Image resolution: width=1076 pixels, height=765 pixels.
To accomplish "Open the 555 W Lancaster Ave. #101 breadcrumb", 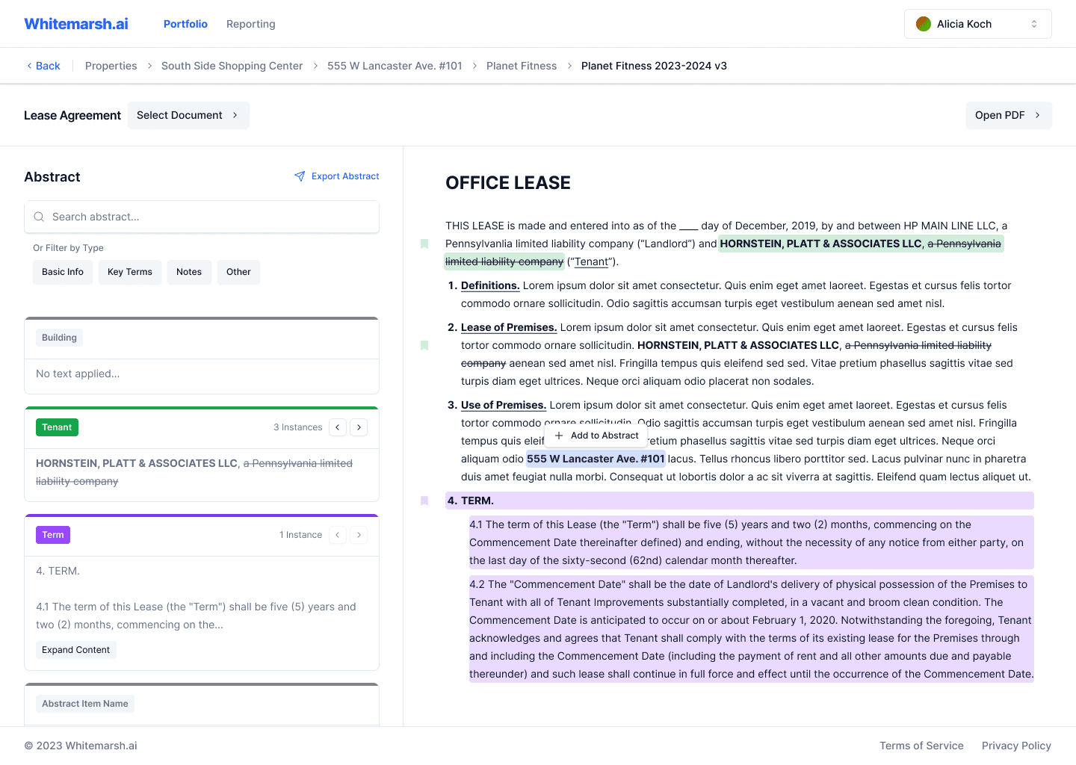I will click(395, 66).
